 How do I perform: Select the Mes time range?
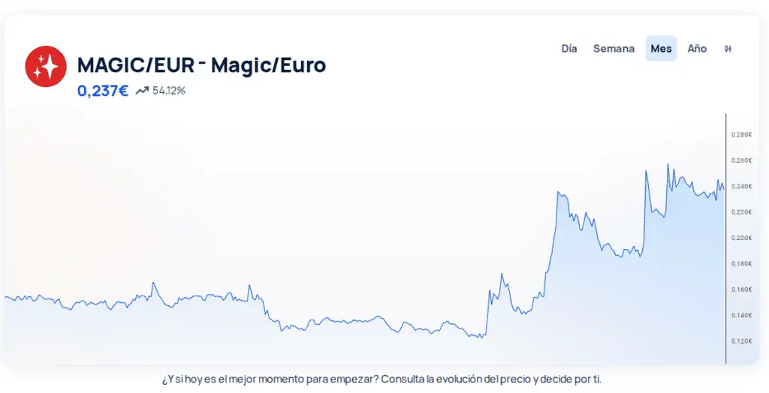pyautogui.click(x=661, y=49)
